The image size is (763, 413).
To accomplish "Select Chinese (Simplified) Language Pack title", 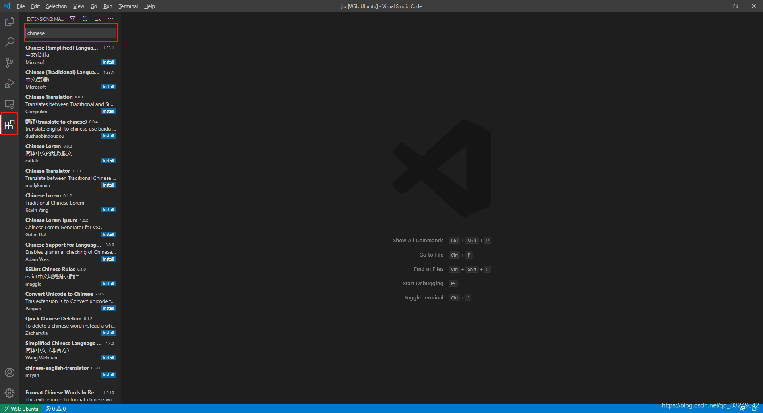I will 62,48.
